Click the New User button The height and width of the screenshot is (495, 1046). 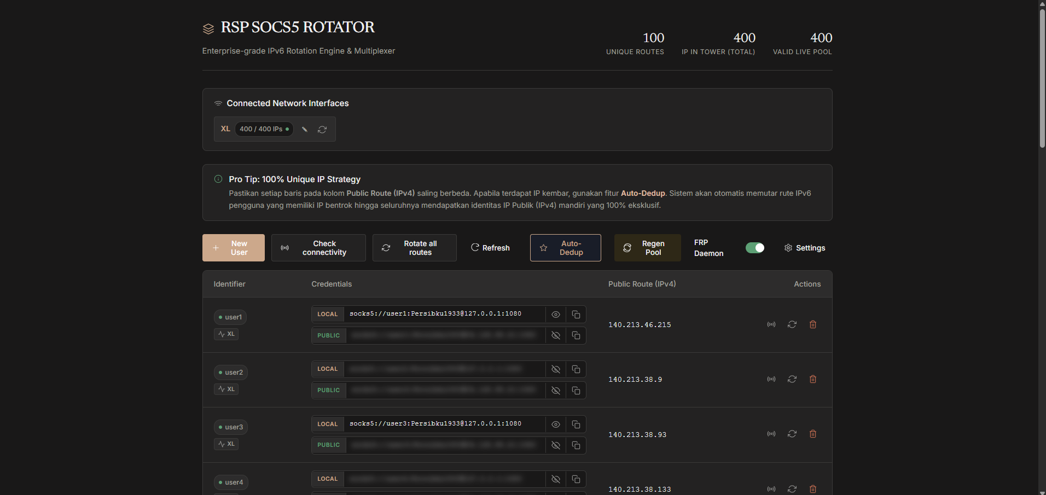tap(234, 248)
